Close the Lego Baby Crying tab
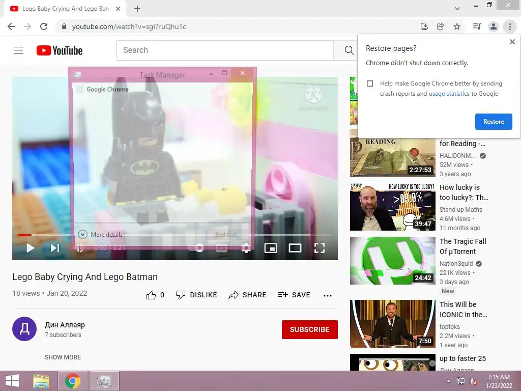Screen dimensions: 521x391 point(118,9)
